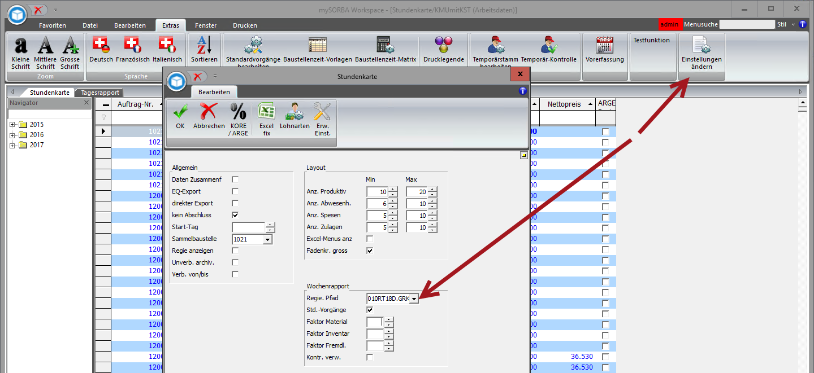The height and width of the screenshot is (373, 814).
Task: Toggle the Fadenkr. gross checkbox
Action: pyautogui.click(x=370, y=251)
